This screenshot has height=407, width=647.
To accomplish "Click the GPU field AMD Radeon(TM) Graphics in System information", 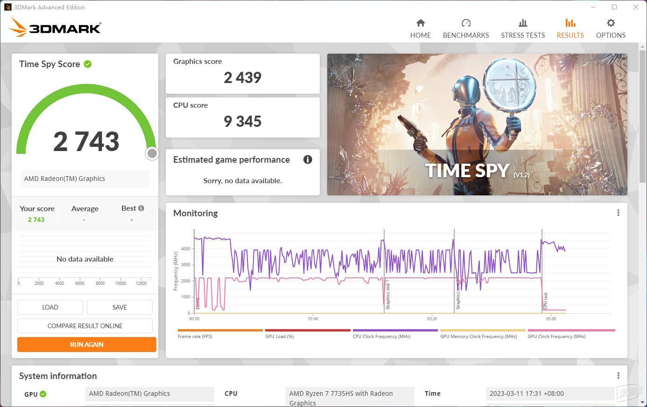I will point(149,393).
